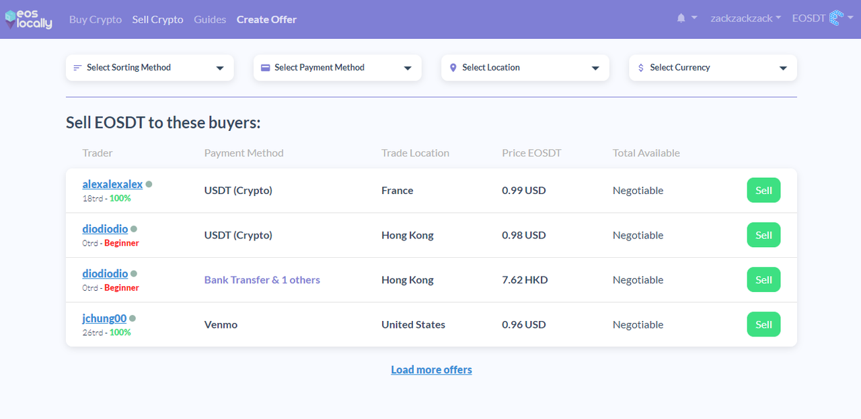Click jchung00 26trd - 100% rating

(107, 332)
